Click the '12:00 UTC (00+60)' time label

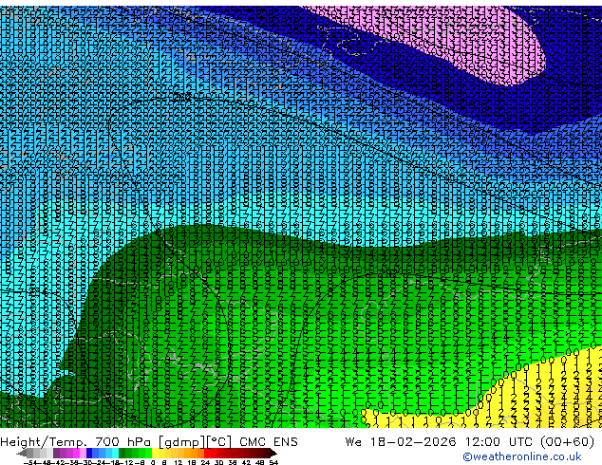pos(530,442)
